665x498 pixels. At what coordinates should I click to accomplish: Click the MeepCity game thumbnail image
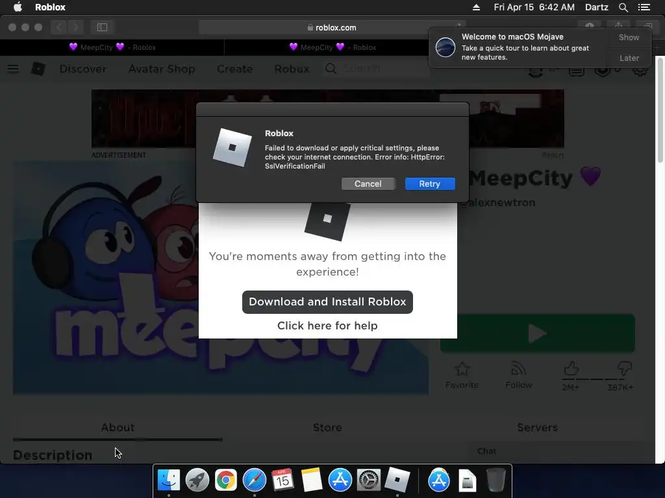[x=106, y=278]
